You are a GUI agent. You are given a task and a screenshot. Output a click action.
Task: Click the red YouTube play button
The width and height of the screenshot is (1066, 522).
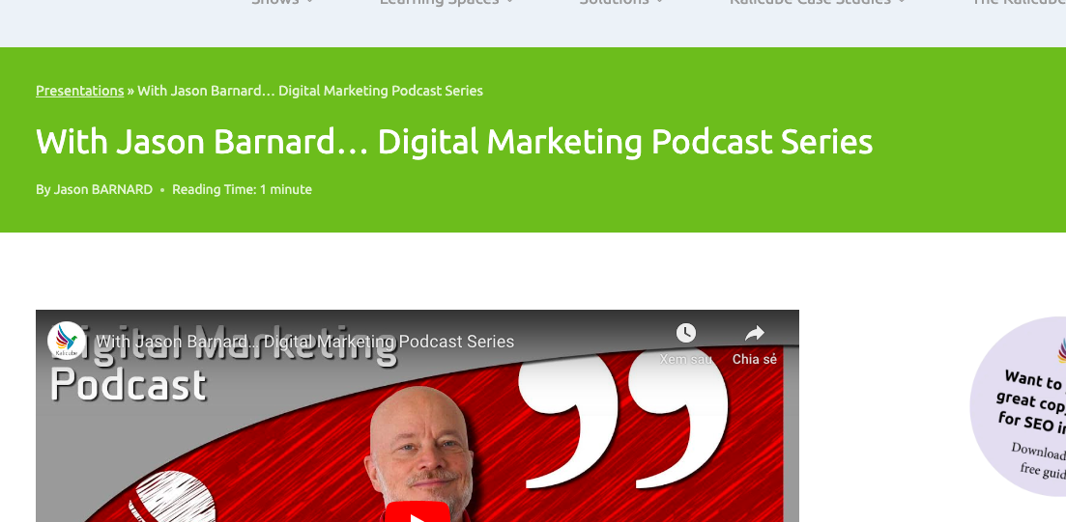[x=418, y=512]
